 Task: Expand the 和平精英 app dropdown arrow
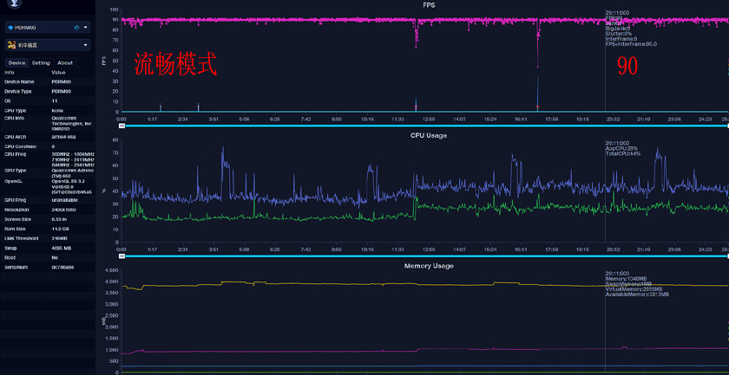(86, 45)
